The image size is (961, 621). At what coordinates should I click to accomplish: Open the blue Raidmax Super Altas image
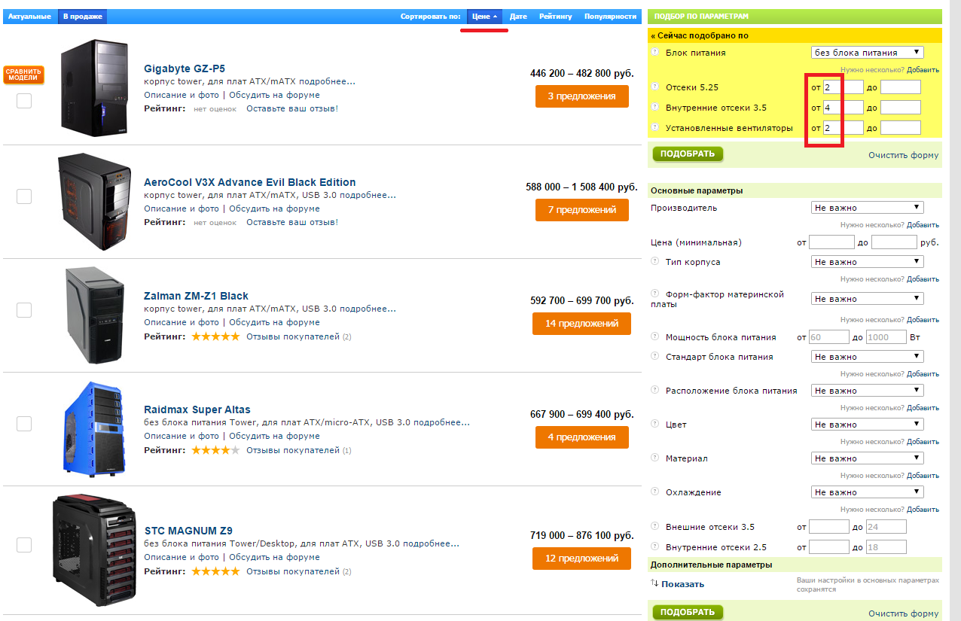click(x=94, y=429)
